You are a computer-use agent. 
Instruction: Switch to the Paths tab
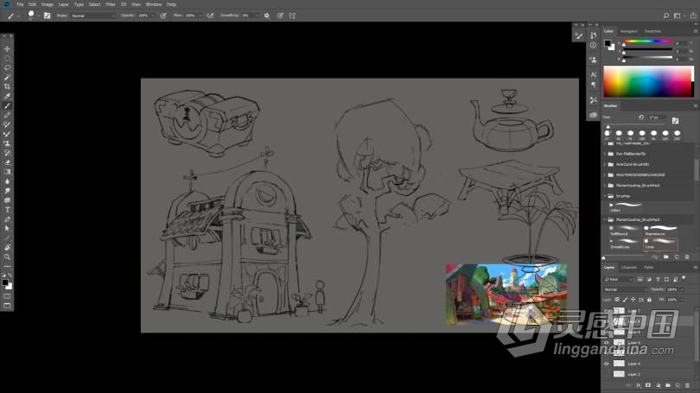coord(649,267)
